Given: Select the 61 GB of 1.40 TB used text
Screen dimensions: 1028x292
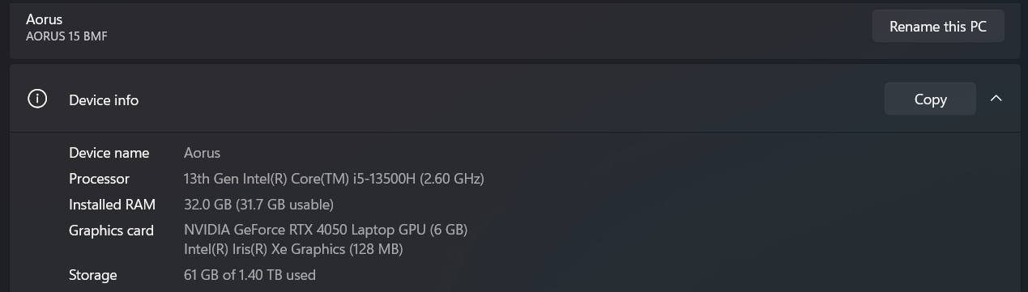Looking at the screenshot, I should (250, 275).
